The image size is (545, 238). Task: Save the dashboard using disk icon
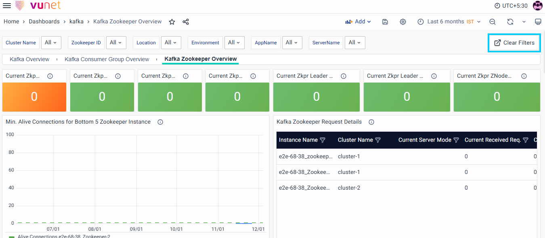tap(385, 22)
